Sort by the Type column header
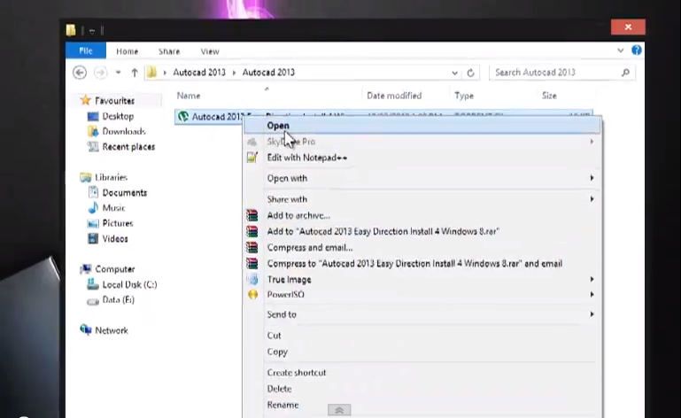The width and height of the screenshot is (681, 418). [464, 96]
